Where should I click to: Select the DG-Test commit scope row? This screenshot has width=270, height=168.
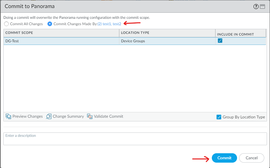click(x=134, y=41)
